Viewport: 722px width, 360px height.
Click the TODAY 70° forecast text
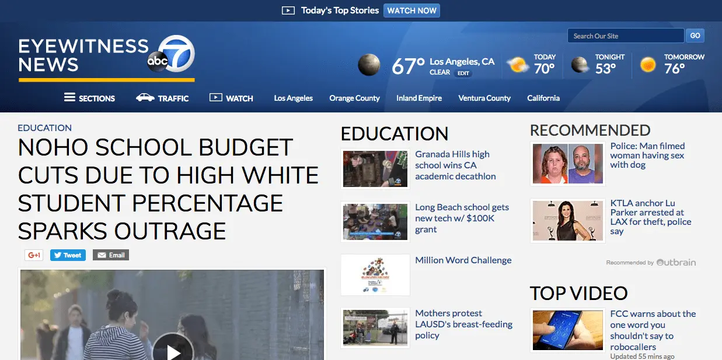click(545, 64)
